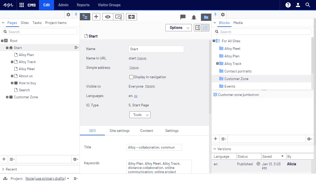Open the eye preview mode
The height and width of the screenshot is (183, 316).
[x=108, y=17]
